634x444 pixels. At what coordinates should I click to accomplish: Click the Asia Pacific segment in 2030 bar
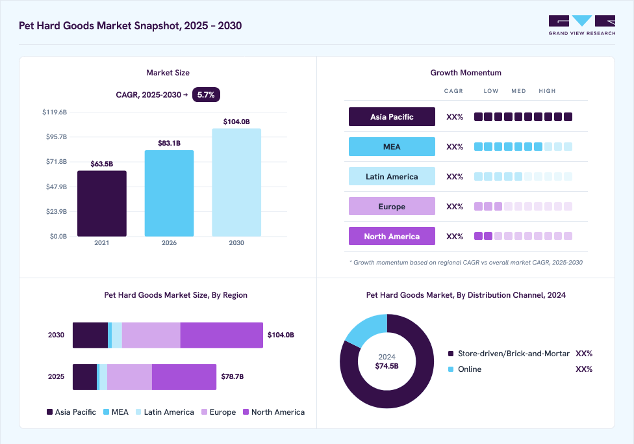click(90, 335)
